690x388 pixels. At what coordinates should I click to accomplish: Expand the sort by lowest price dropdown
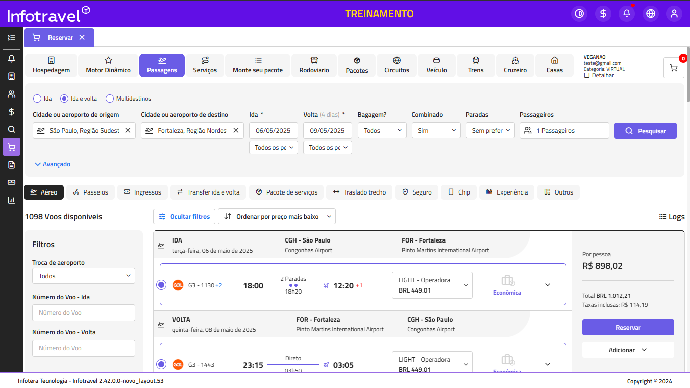tap(277, 216)
